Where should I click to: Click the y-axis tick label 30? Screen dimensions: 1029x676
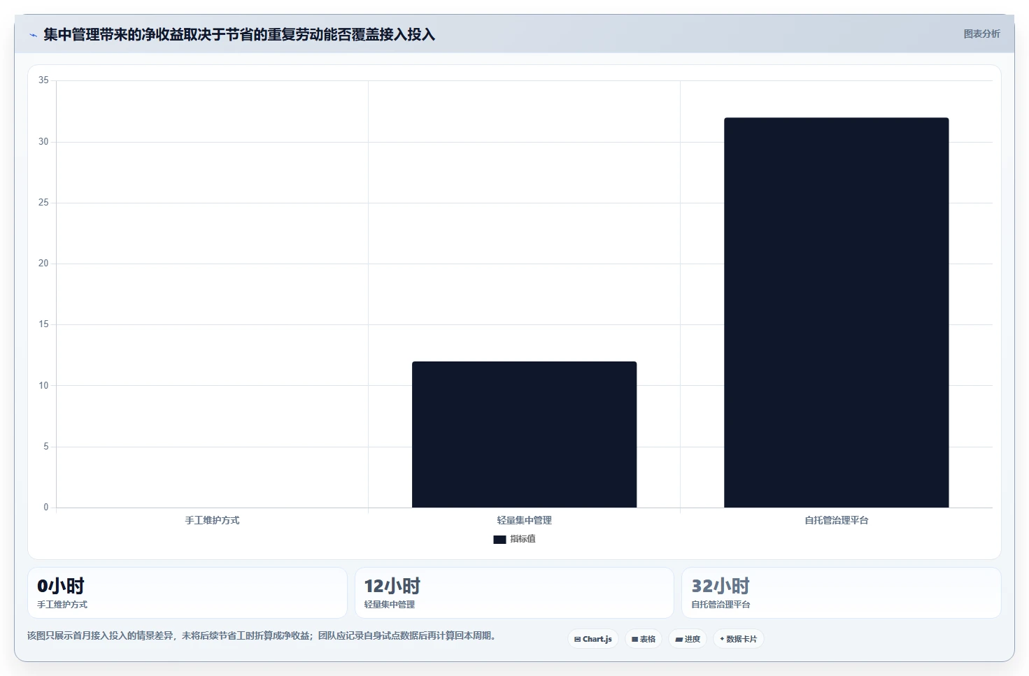[43, 142]
